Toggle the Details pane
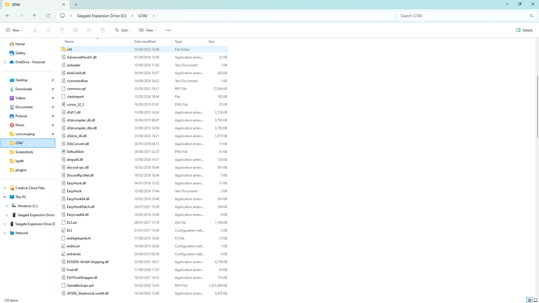The height and width of the screenshot is (303, 539). tap(524, 30)
